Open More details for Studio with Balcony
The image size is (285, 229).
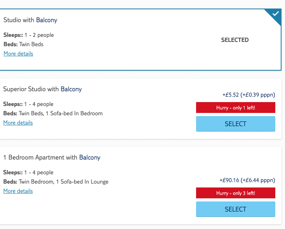18,54
